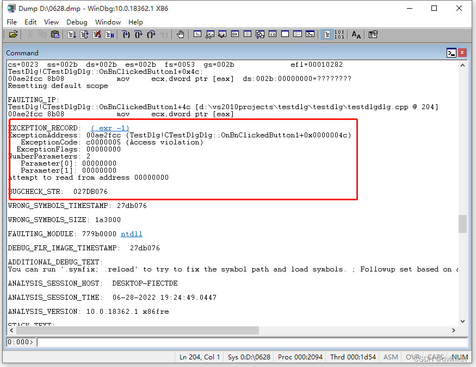
Task: Close the Command pane with red X
Action: coord(462,53)
